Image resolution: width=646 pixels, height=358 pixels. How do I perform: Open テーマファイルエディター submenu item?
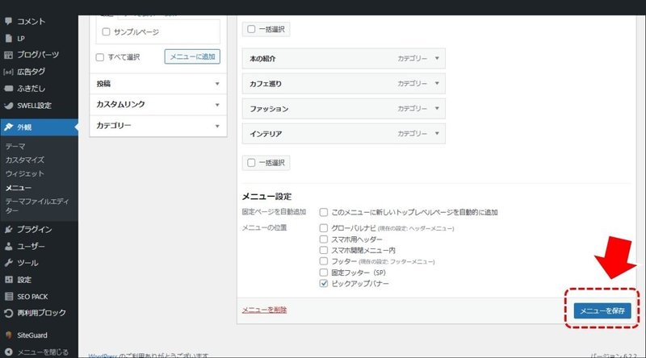click(x=37, y=206)
